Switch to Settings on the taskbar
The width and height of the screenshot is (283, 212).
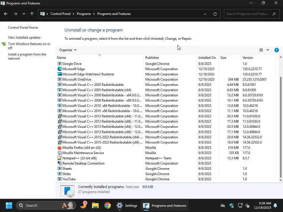point(127,205)
